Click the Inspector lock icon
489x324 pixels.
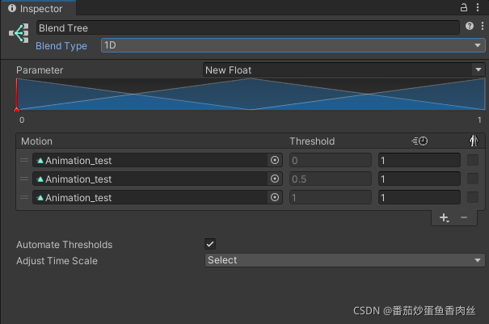[x=464, y=7]
